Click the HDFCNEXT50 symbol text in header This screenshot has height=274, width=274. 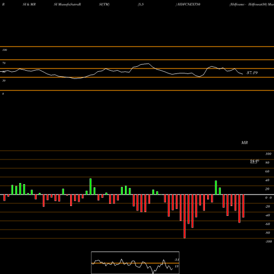coord(189,4)
